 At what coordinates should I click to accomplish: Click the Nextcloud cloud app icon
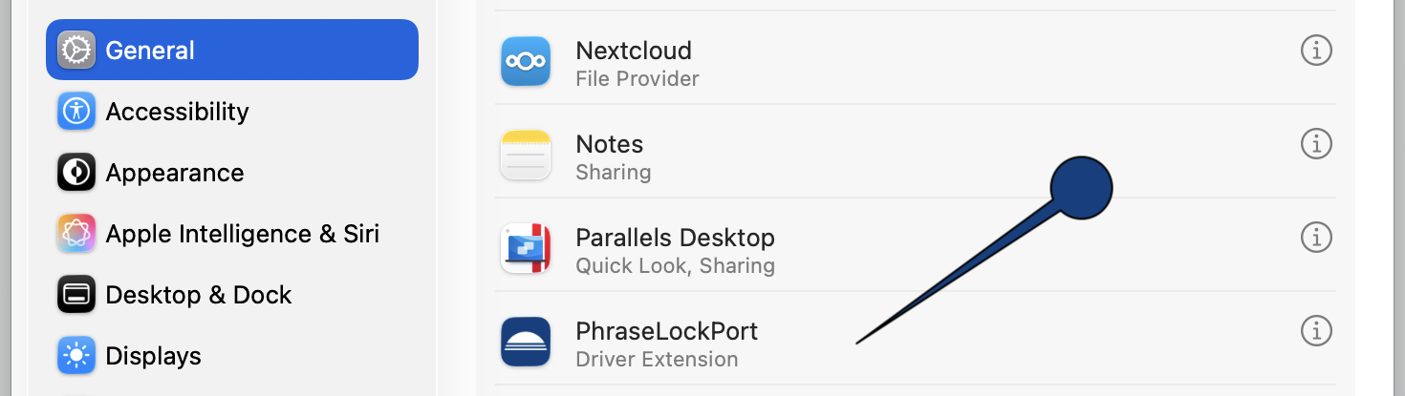click(x=526, y=61)
